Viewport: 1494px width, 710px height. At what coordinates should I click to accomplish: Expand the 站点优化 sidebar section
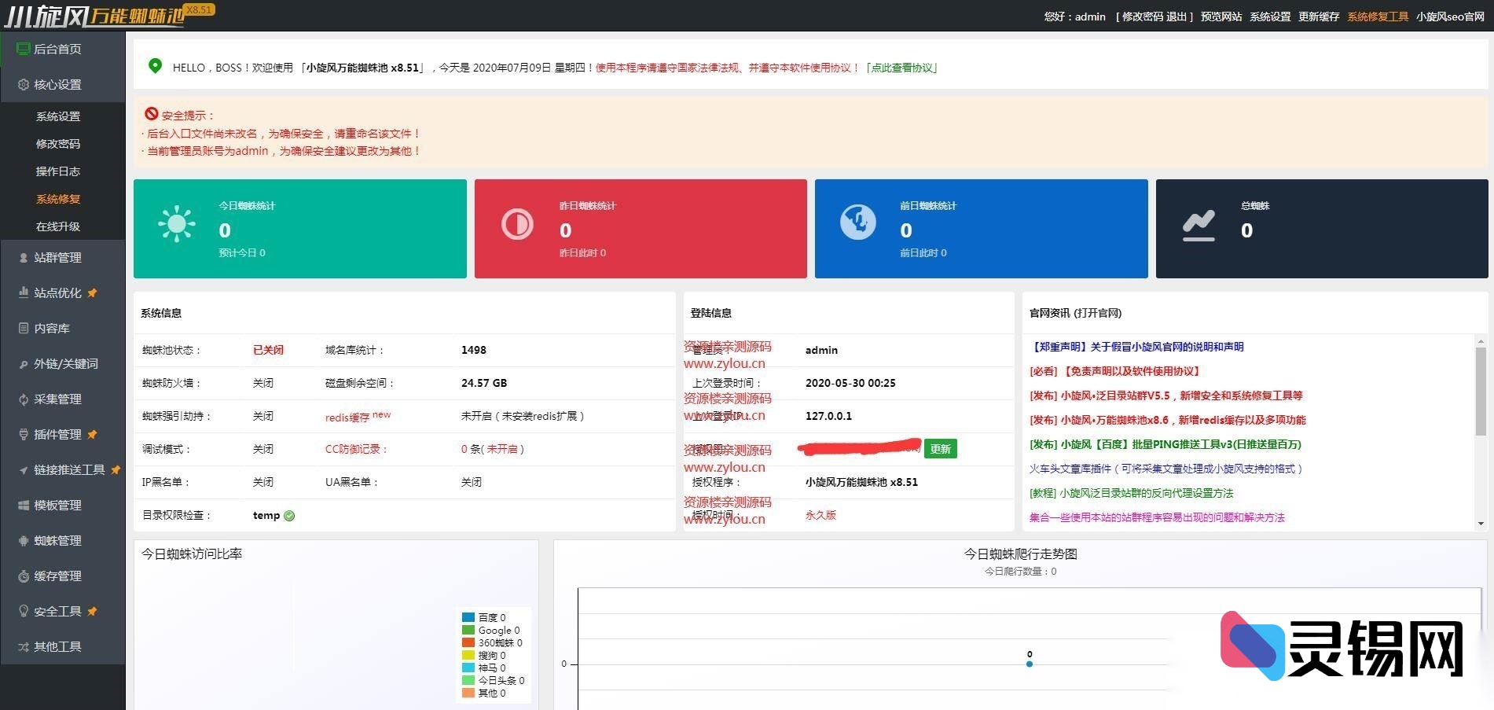57,292
